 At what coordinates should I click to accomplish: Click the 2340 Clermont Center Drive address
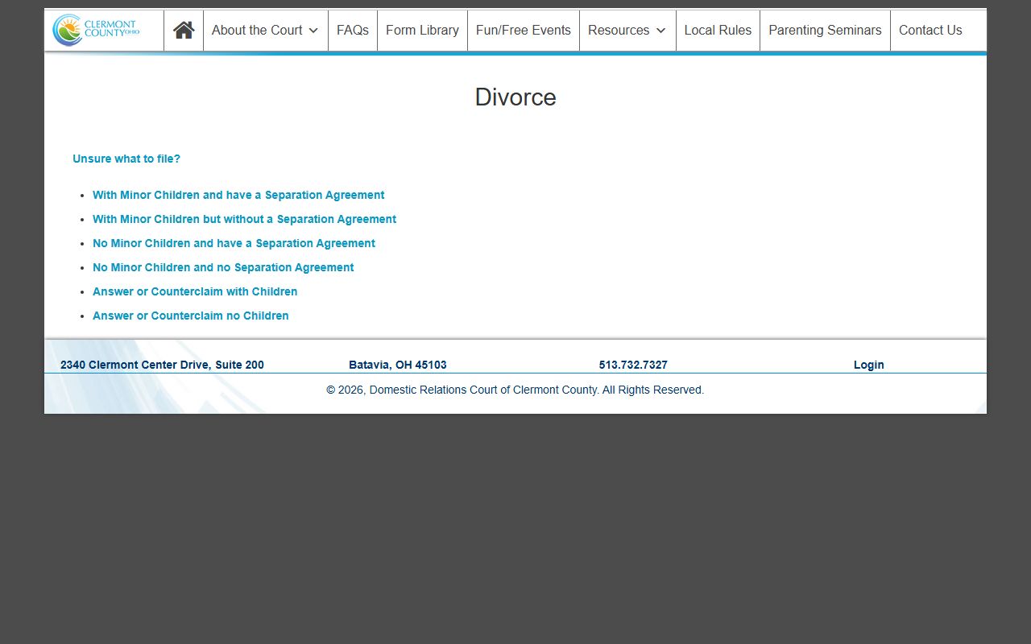click(162, 365)
